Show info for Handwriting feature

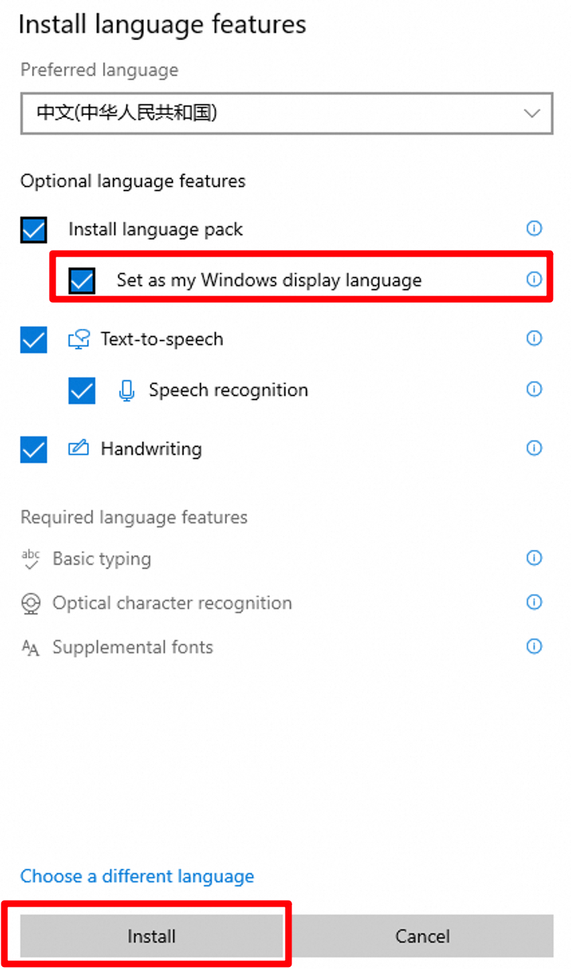point(533,448)
